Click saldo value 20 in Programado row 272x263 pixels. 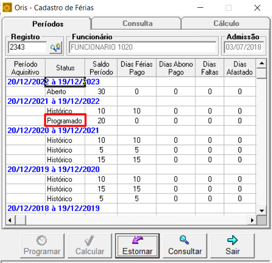(101, 121)
